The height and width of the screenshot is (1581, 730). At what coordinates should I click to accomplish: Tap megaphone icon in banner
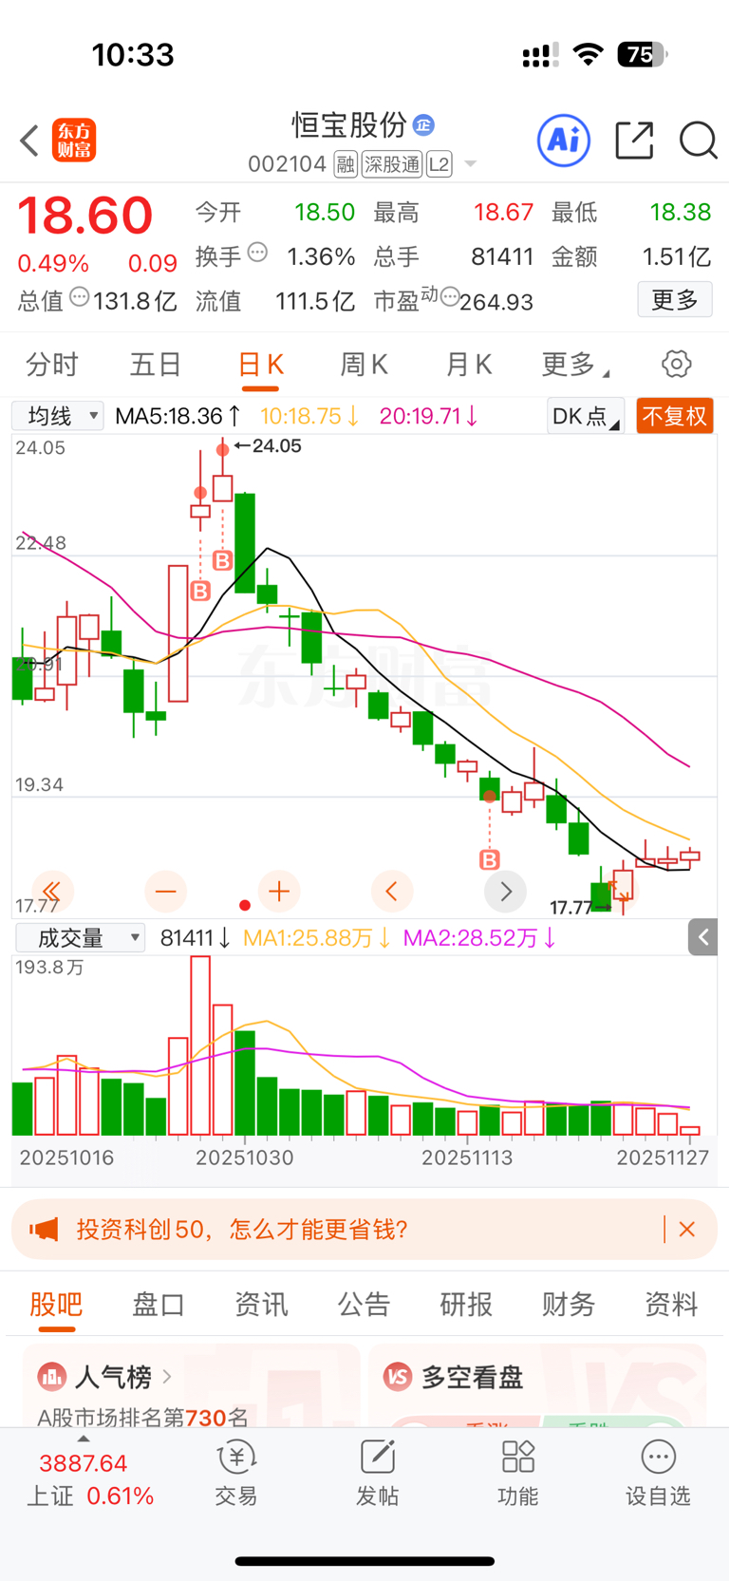pos(44,1230)
